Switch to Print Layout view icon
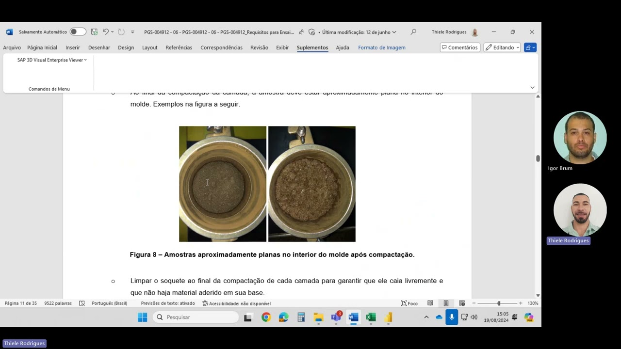 (446, 303)
